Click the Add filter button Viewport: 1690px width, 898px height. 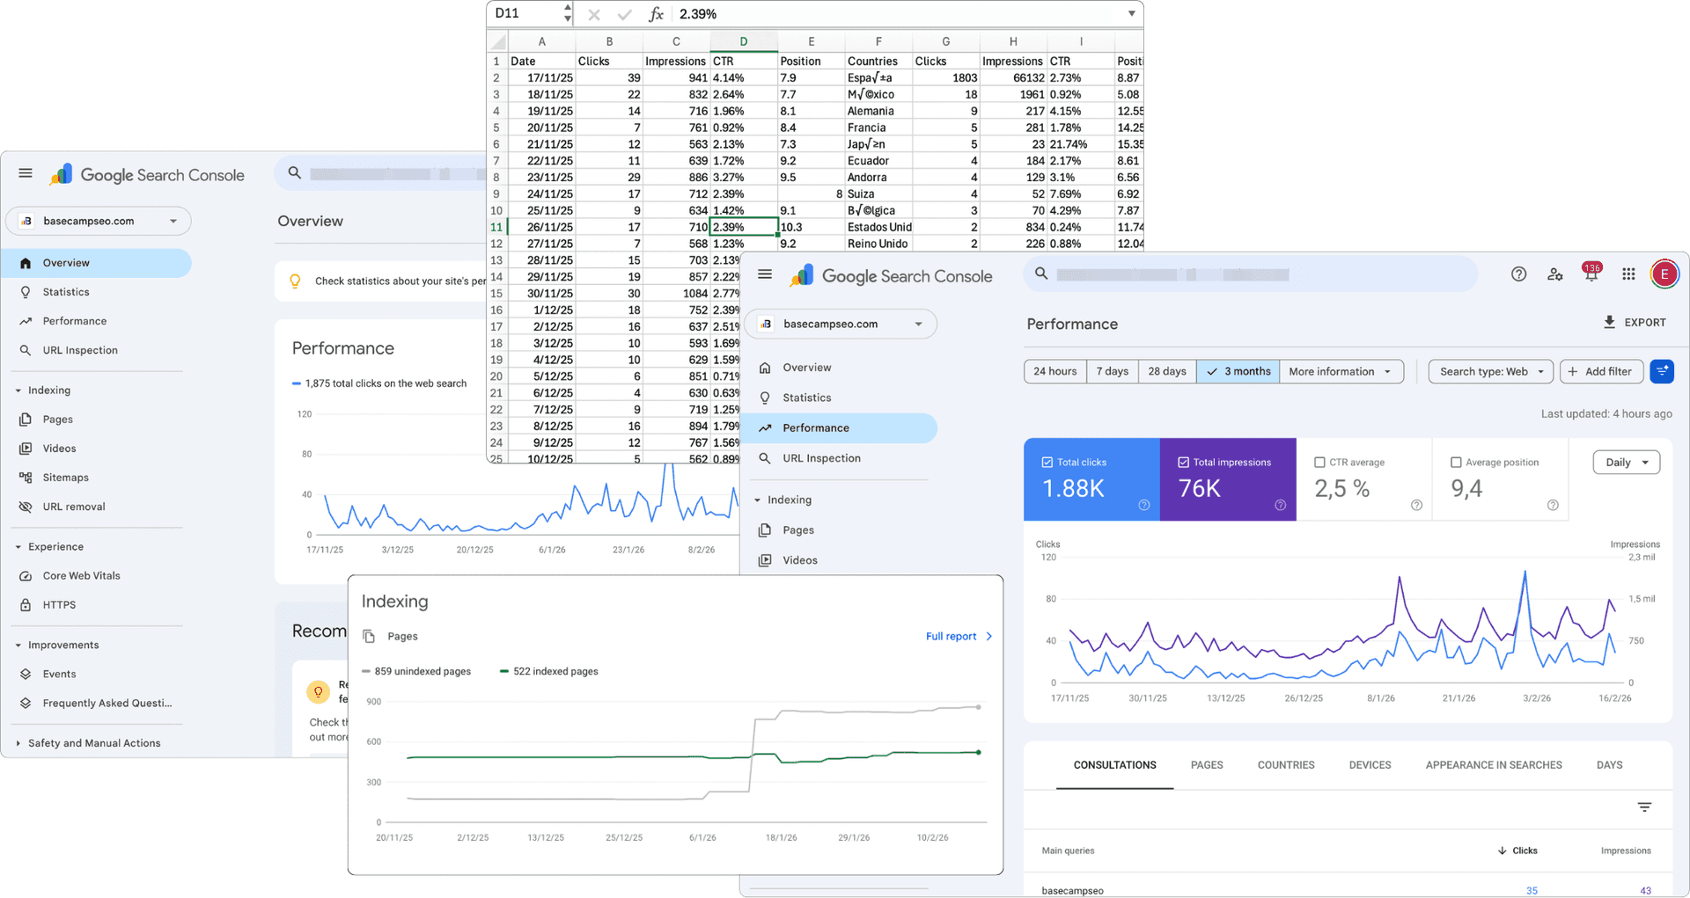(1601, 371)
